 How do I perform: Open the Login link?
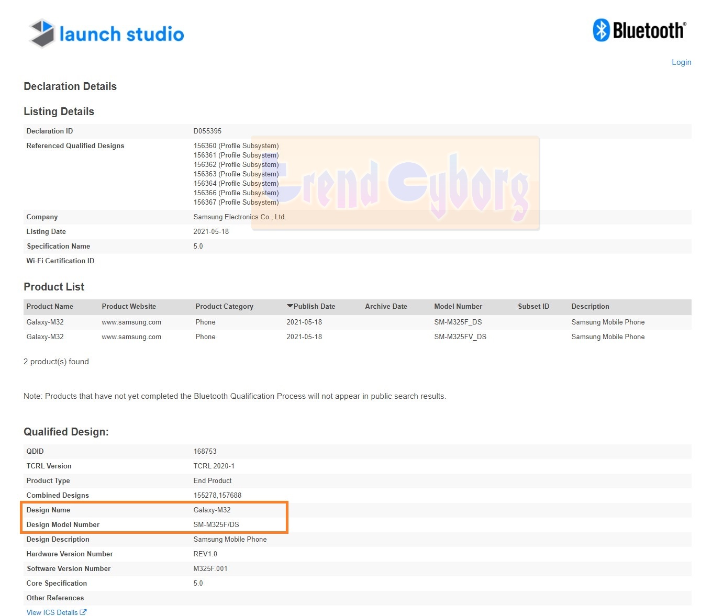coord(681,62)
